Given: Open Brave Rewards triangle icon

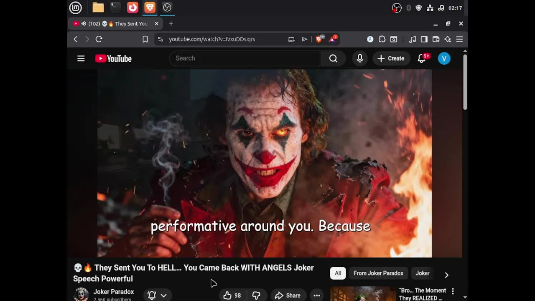Looking at the screenshot, I should click(333, 39).
